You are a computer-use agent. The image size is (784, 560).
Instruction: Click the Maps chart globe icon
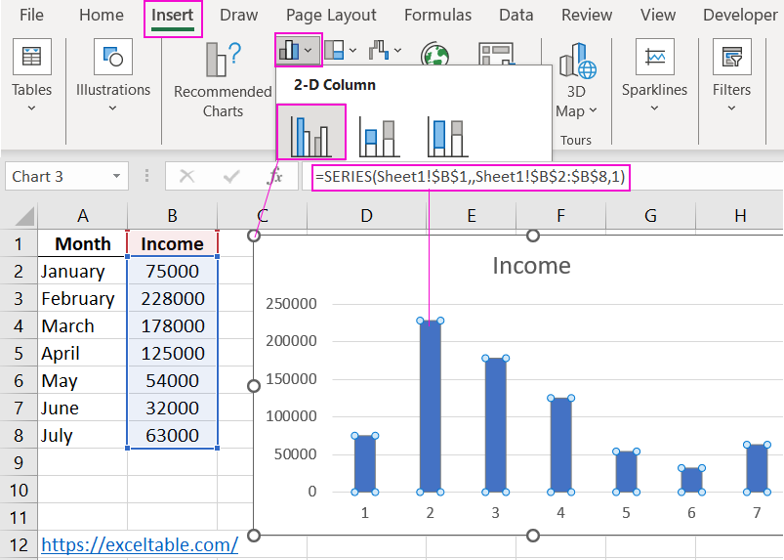coord(434,57)
